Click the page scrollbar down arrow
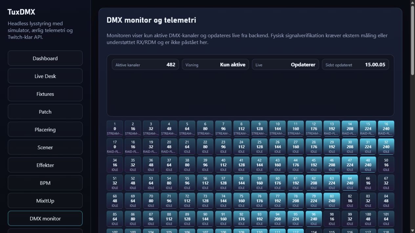Image resolution: width=415 pixels, height=233 pixels. pos(412,230)
